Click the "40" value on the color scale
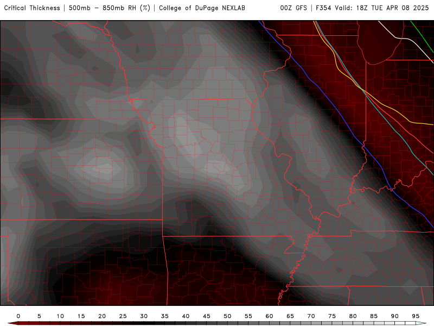Viewport: 434px width, 326px height. pyautogui.click(x=186, y=316)
